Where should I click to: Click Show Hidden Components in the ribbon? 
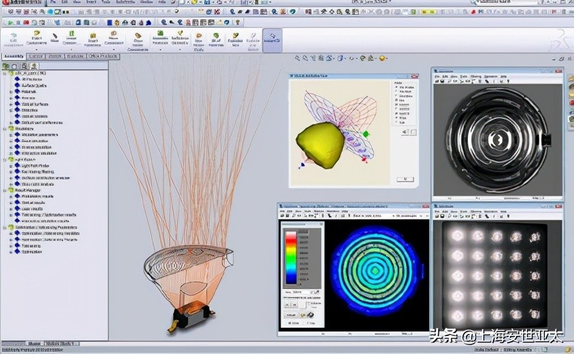coord(138,42)
